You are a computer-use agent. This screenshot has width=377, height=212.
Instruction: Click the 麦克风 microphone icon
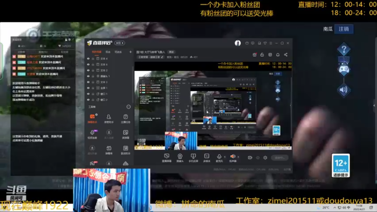pos(219,157)
